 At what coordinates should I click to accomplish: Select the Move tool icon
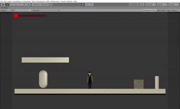tap(7, 5)
